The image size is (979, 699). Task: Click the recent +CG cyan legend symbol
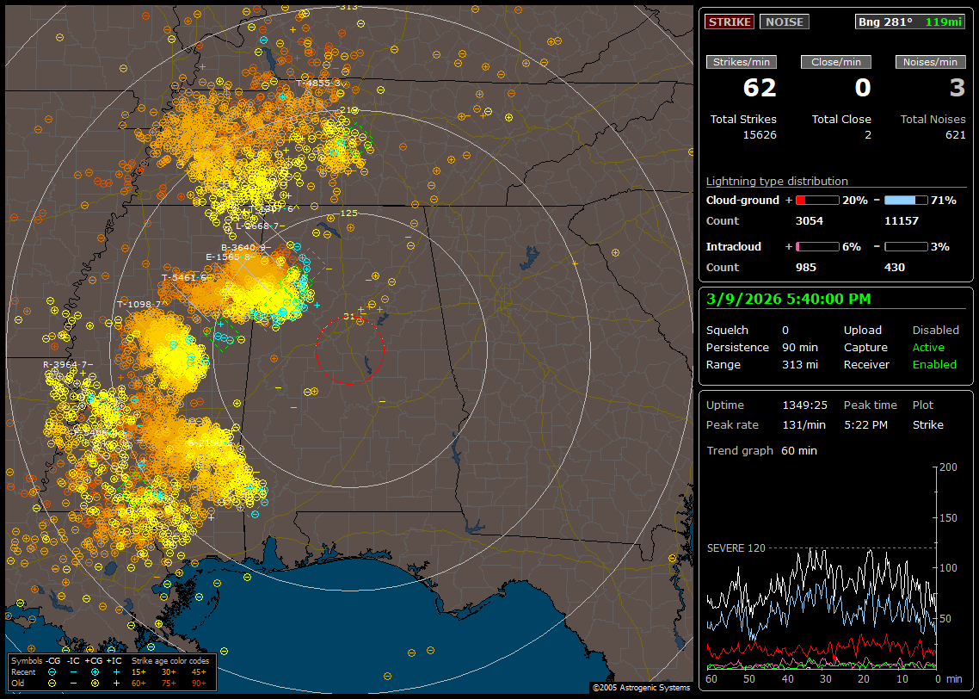pos(95,671)
